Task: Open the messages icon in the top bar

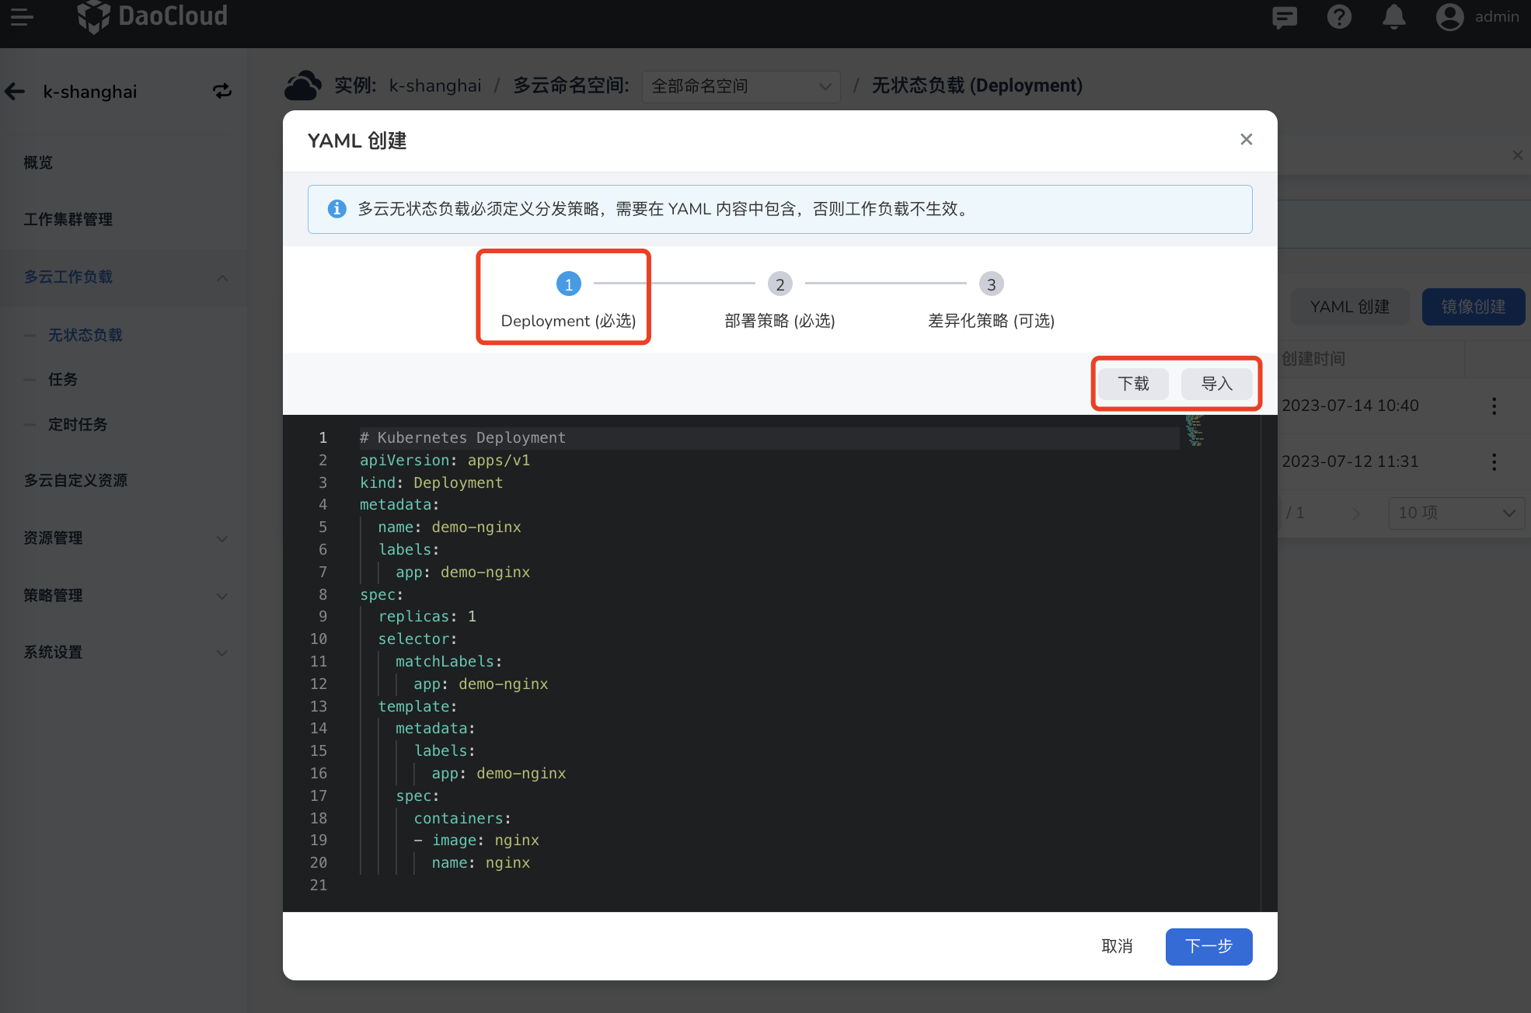Action: (1283, 16)
